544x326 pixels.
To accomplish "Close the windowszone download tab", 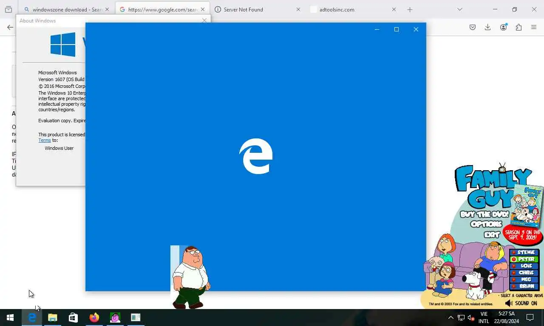I will 107,9.
